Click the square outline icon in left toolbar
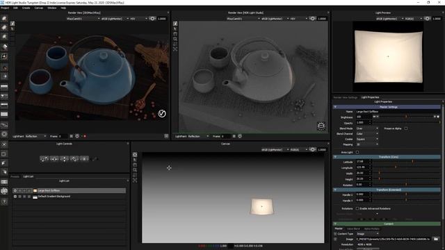The height and width of the screenshot is (250, 445). 4,154
